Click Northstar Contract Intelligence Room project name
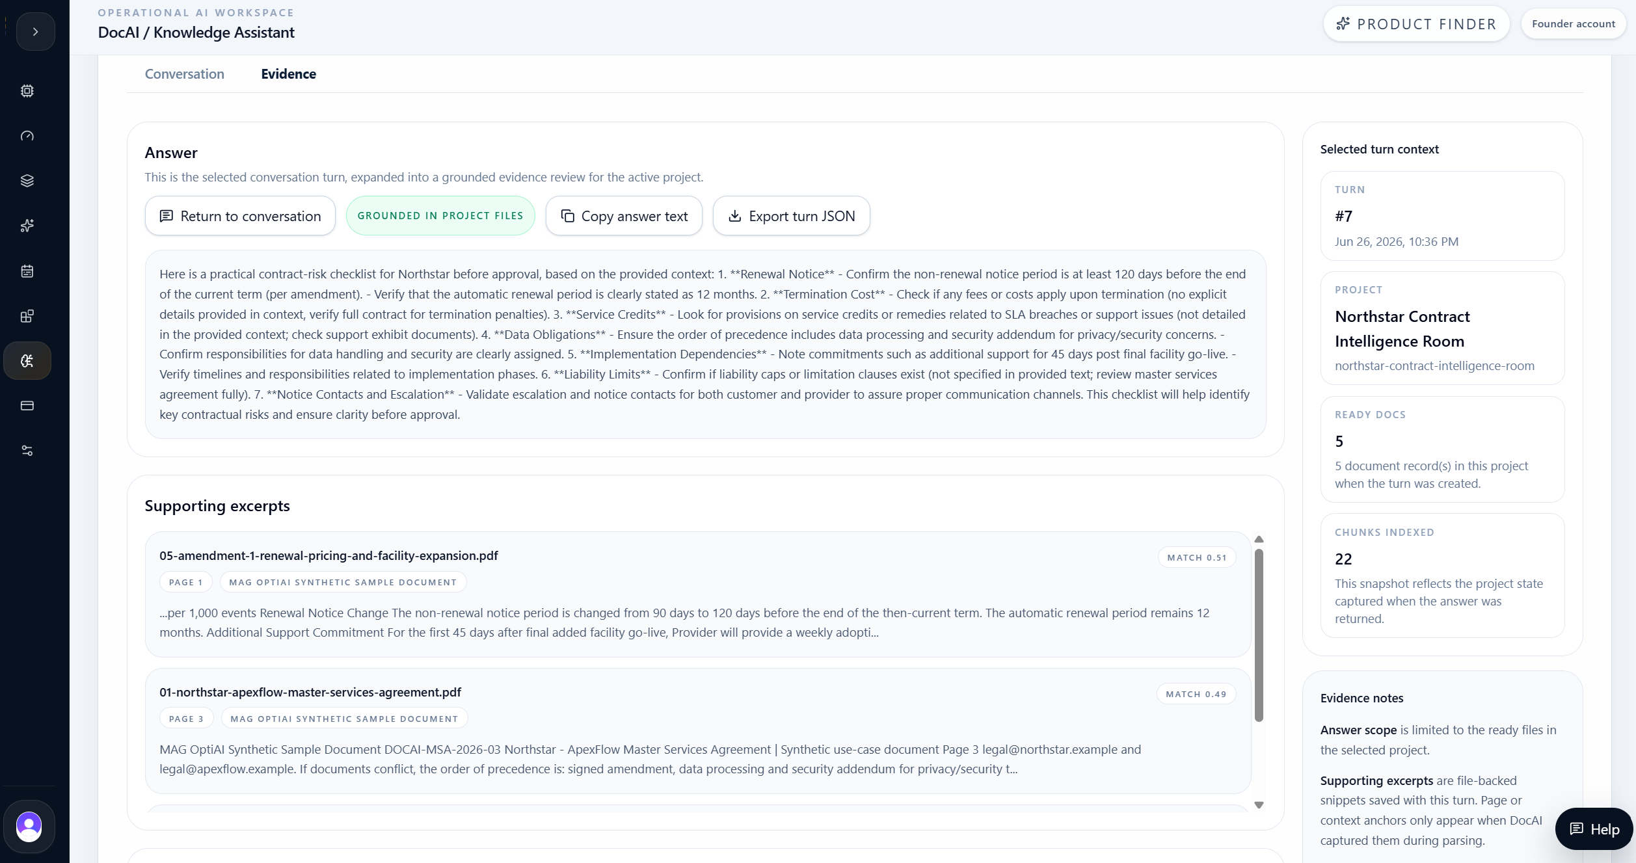The width and height of the screenshot is (1636, 863). click(1402, 329)
